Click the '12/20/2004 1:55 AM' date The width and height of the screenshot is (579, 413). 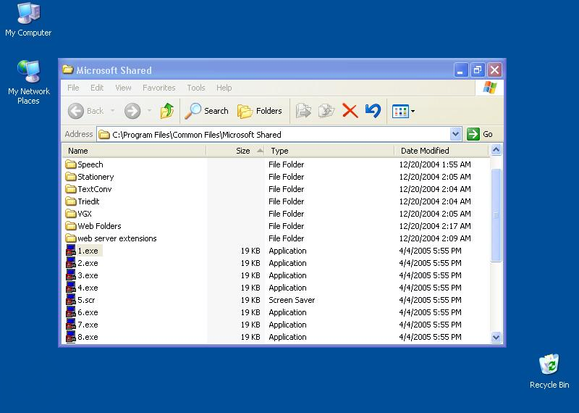pos(435,164)
